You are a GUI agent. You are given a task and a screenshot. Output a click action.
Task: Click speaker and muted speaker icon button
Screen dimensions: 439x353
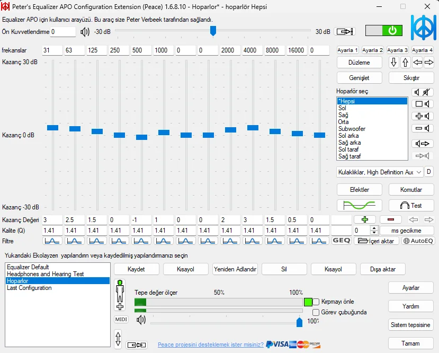coord(422,92)
